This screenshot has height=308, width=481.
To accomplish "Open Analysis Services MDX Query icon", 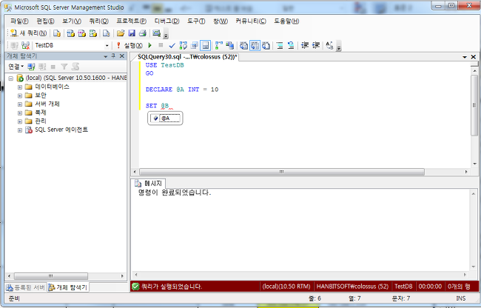I will (70, 33).
